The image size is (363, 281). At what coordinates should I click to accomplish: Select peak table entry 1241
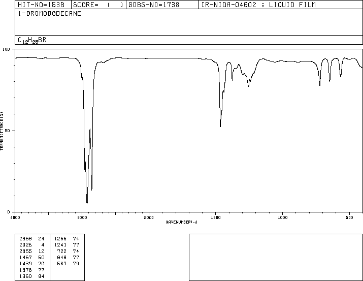point(60,245)
